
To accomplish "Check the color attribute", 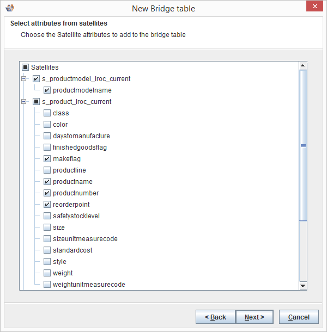I will coord(47,125).
